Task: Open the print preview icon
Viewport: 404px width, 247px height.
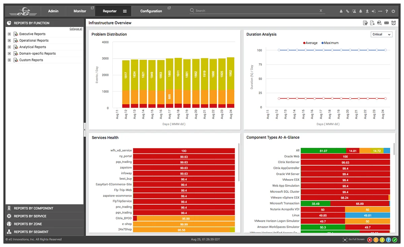Action: [379, 23]
